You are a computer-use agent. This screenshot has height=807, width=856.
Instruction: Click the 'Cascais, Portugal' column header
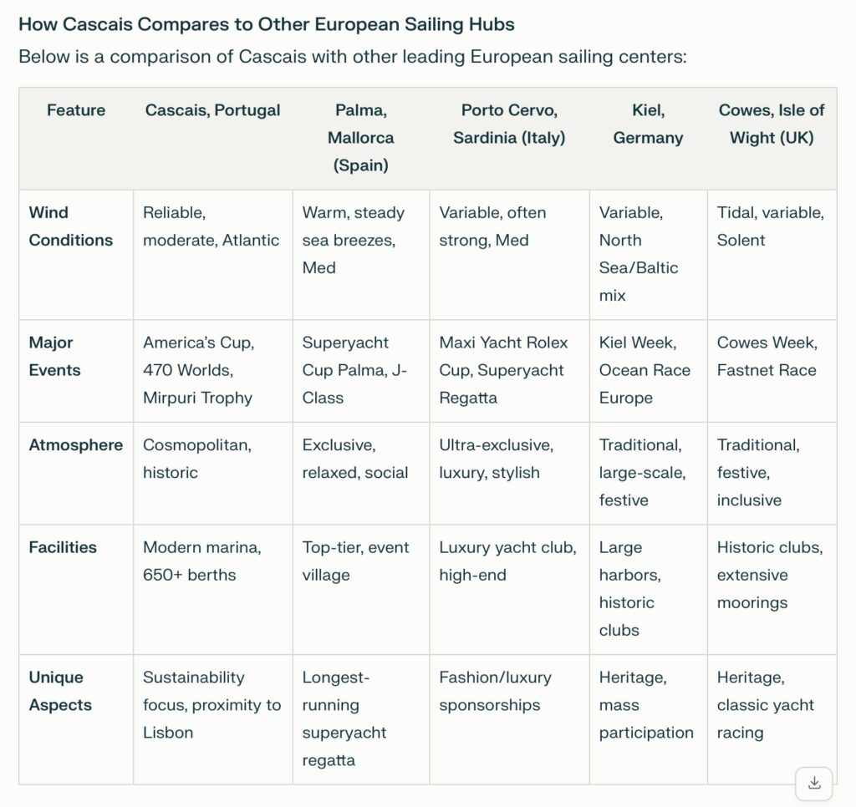213,110
